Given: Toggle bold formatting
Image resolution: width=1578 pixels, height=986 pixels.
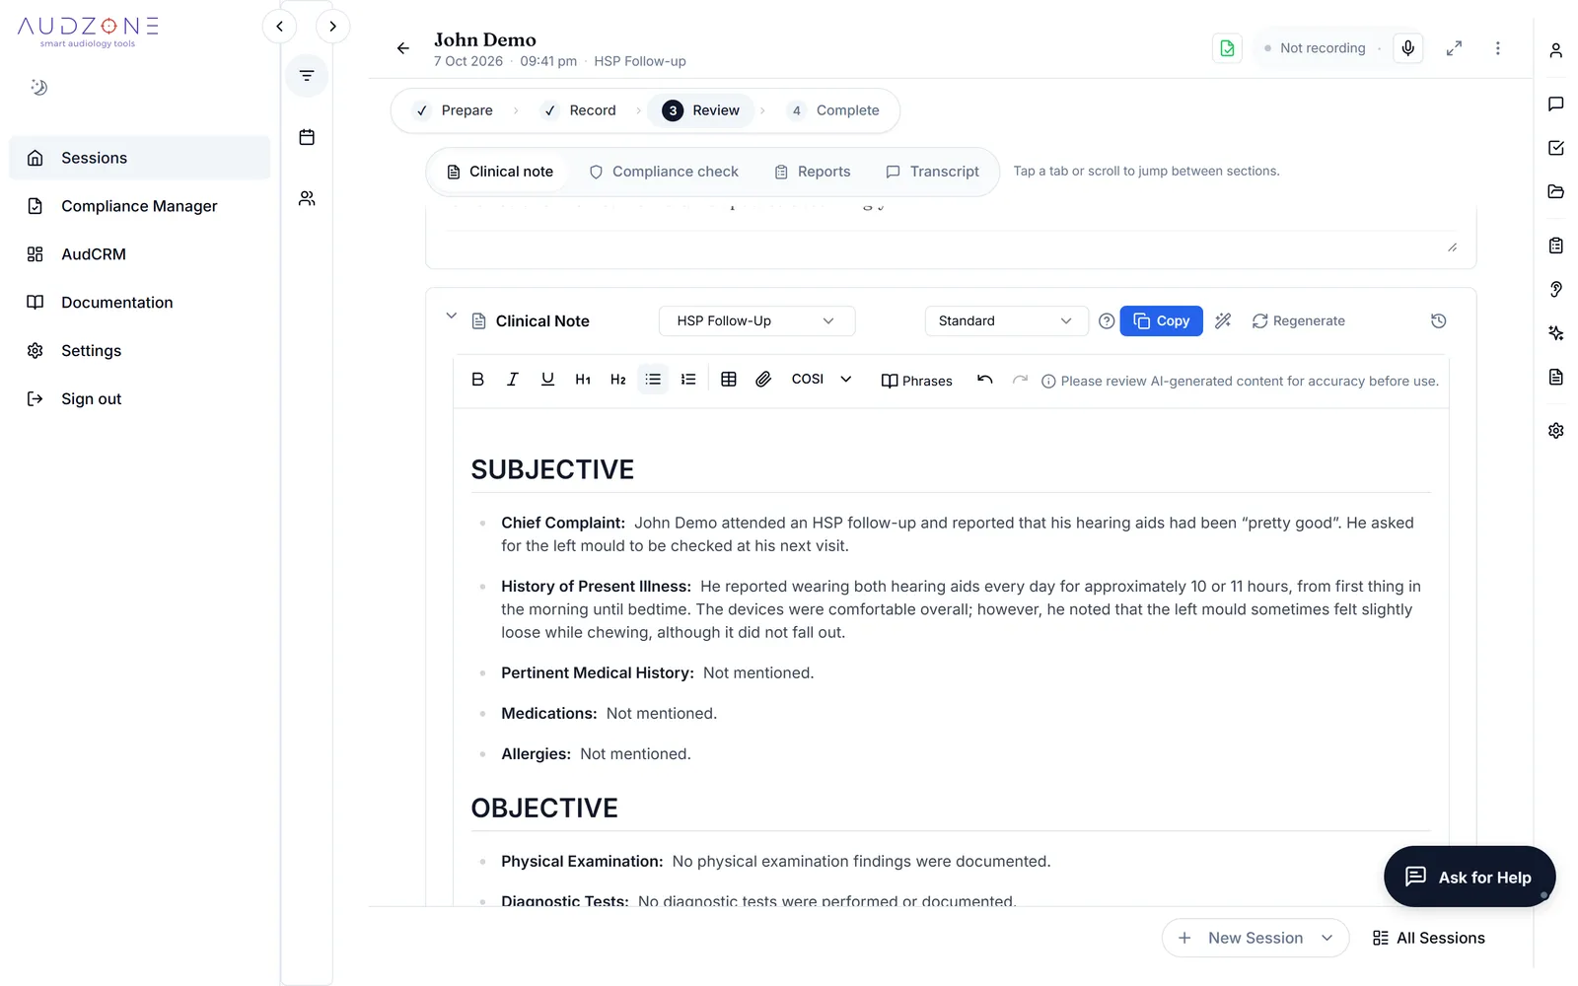Looking at the screenshot, I should 477,380.
